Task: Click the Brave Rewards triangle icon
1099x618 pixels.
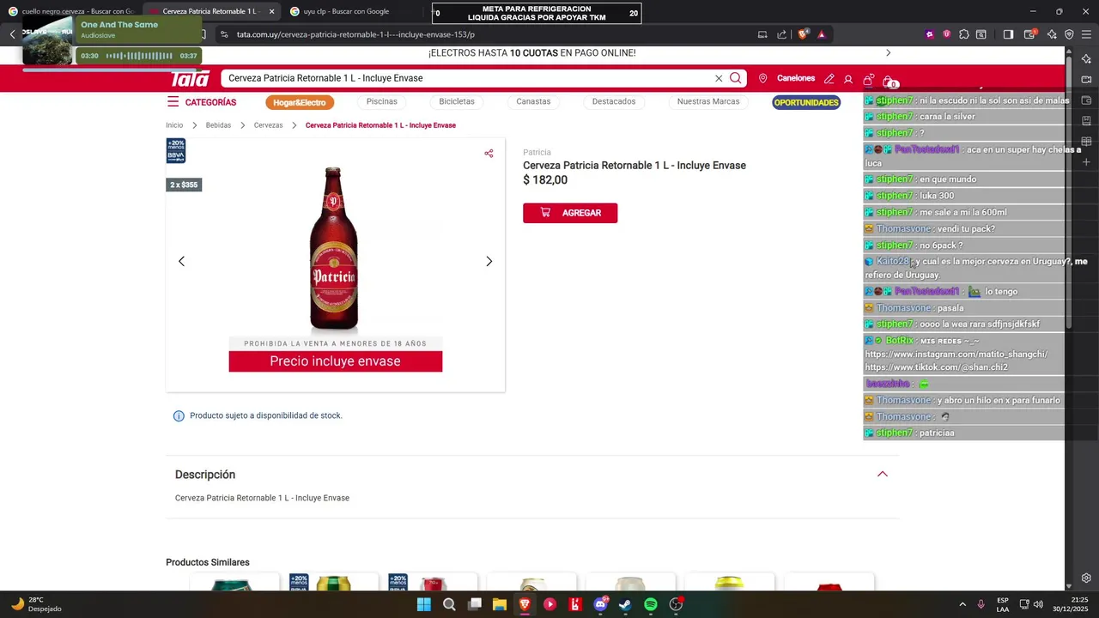Action: (x=822, y=34)
